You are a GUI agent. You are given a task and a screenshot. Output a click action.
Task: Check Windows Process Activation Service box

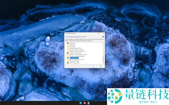[x=68, y=55]
